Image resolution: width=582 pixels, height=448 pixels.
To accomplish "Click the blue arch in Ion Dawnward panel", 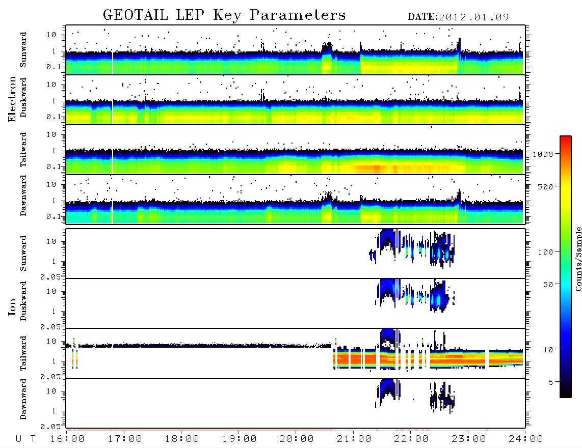I will [x=387, y=389].
